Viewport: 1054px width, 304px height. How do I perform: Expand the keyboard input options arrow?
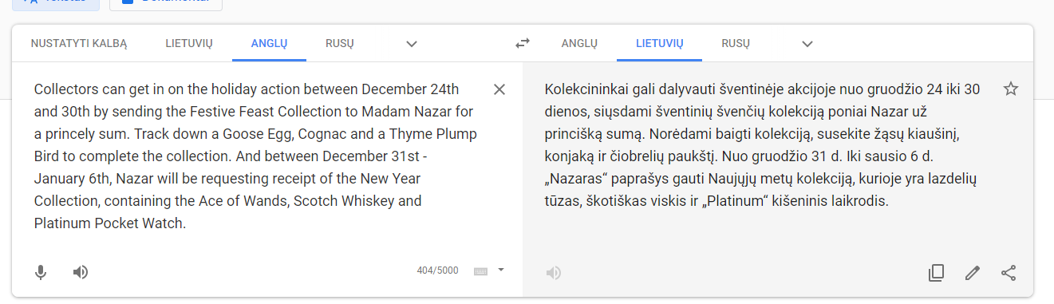tap(501, 270)
